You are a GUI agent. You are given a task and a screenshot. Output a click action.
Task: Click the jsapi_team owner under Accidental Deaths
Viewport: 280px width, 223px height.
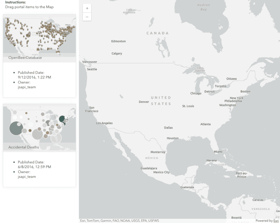click(x=27, y=177)
